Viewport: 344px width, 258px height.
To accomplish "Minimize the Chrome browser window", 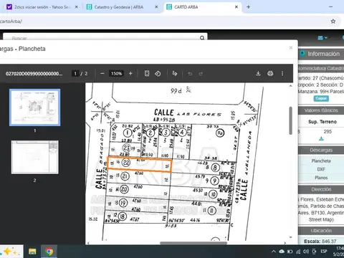I will click(330, 7).
